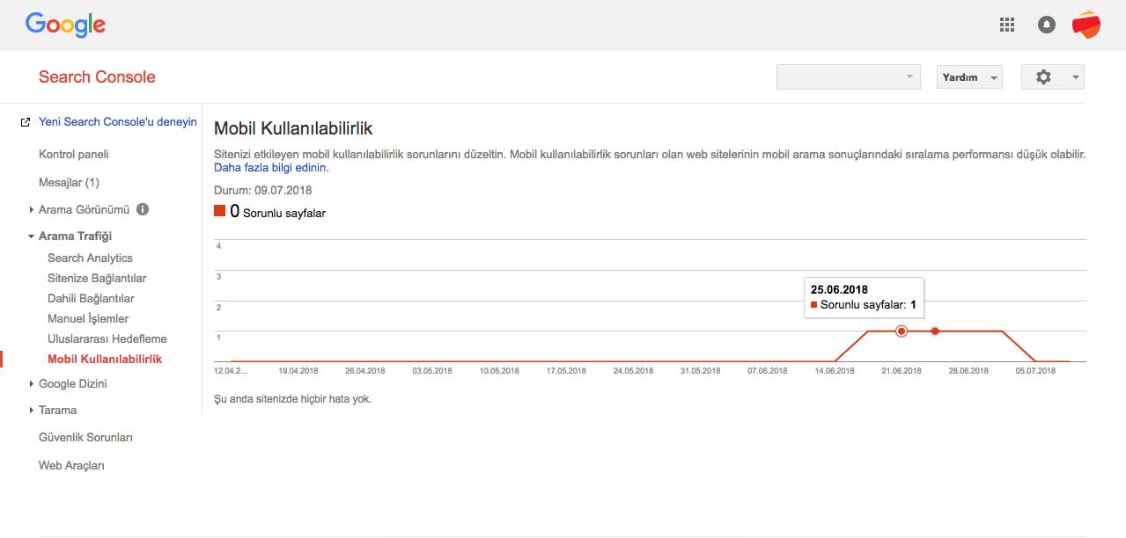
Task: Click the red Sorunlu sayfalar legend swatch
Action: (220, 211)
